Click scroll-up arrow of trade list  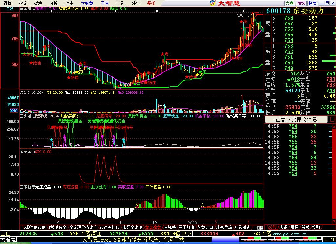click(x=334, y=126)
